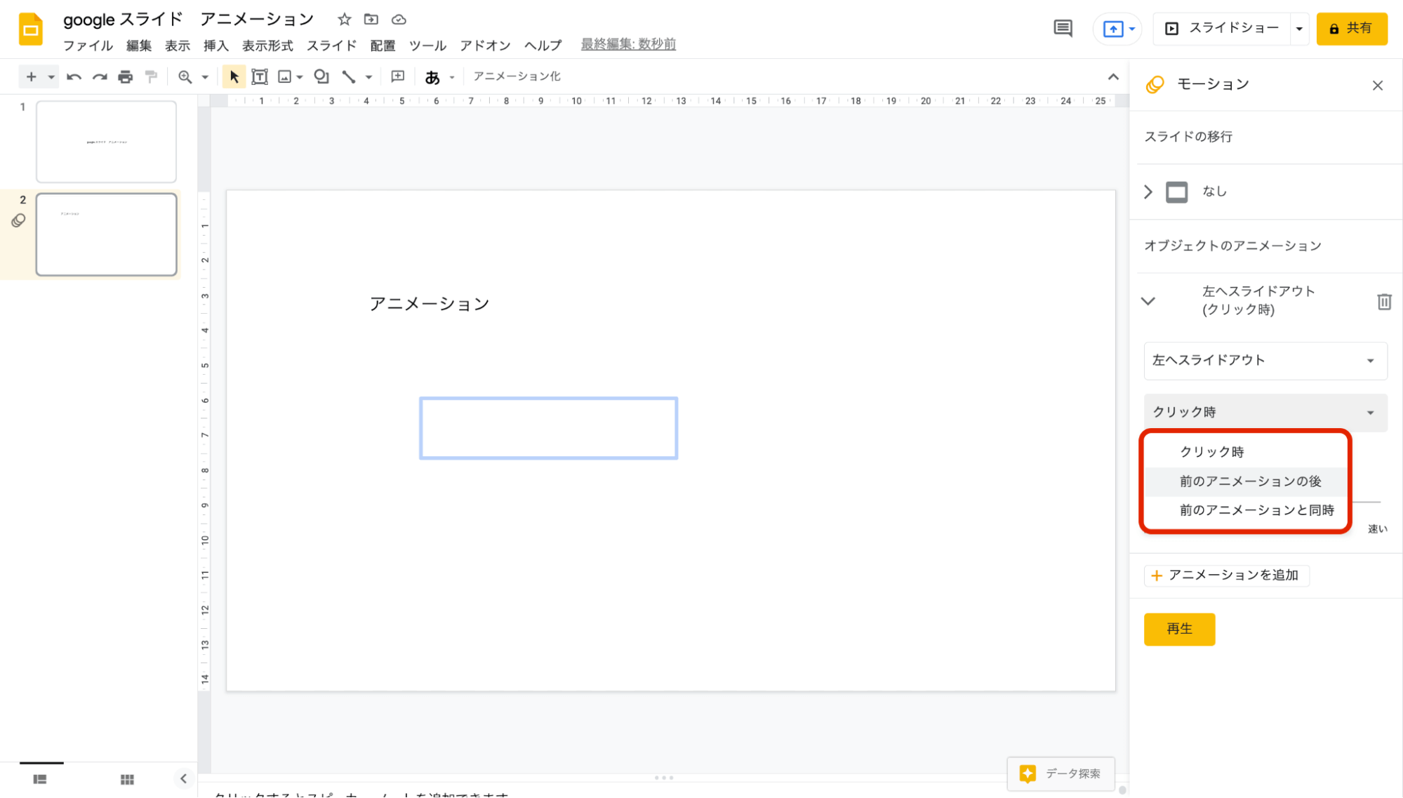Collapse the 左へスライドアウト animation entry
The width and height of the screenshot is (1403, 798).
click(x=1148, y=301)
